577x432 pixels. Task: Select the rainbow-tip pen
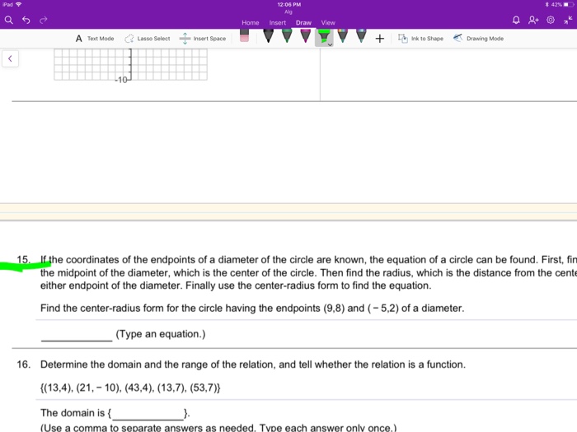[x=343, y=35]
